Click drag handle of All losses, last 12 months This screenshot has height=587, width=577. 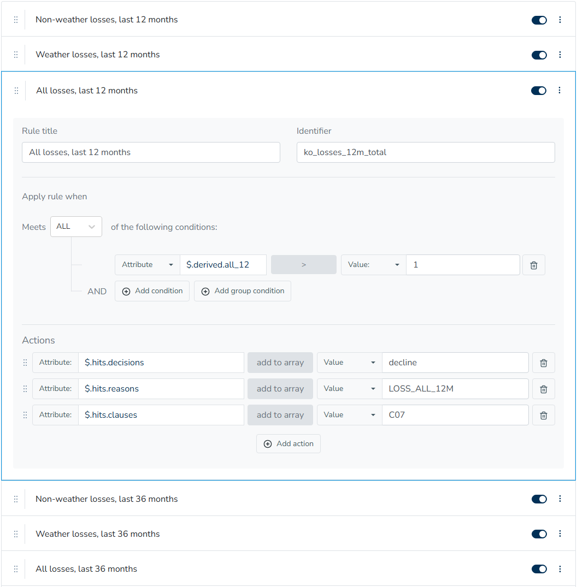16,91
